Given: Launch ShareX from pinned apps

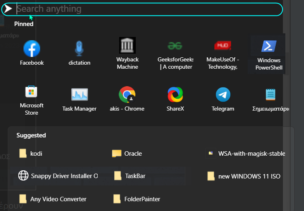Looking at the screenshot, I should tap(175, 94).
